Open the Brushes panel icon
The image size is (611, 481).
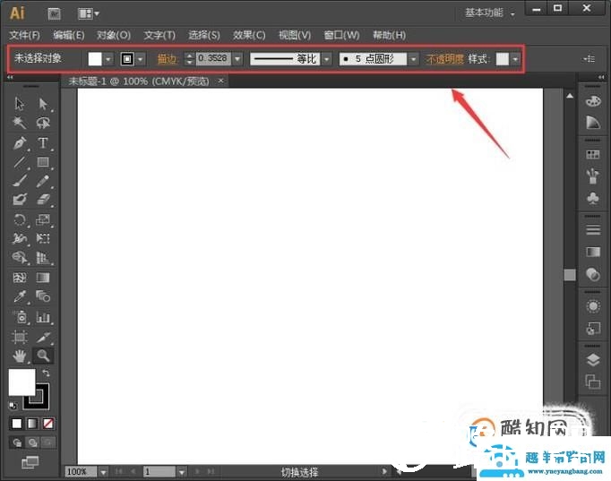click(593, 176)
